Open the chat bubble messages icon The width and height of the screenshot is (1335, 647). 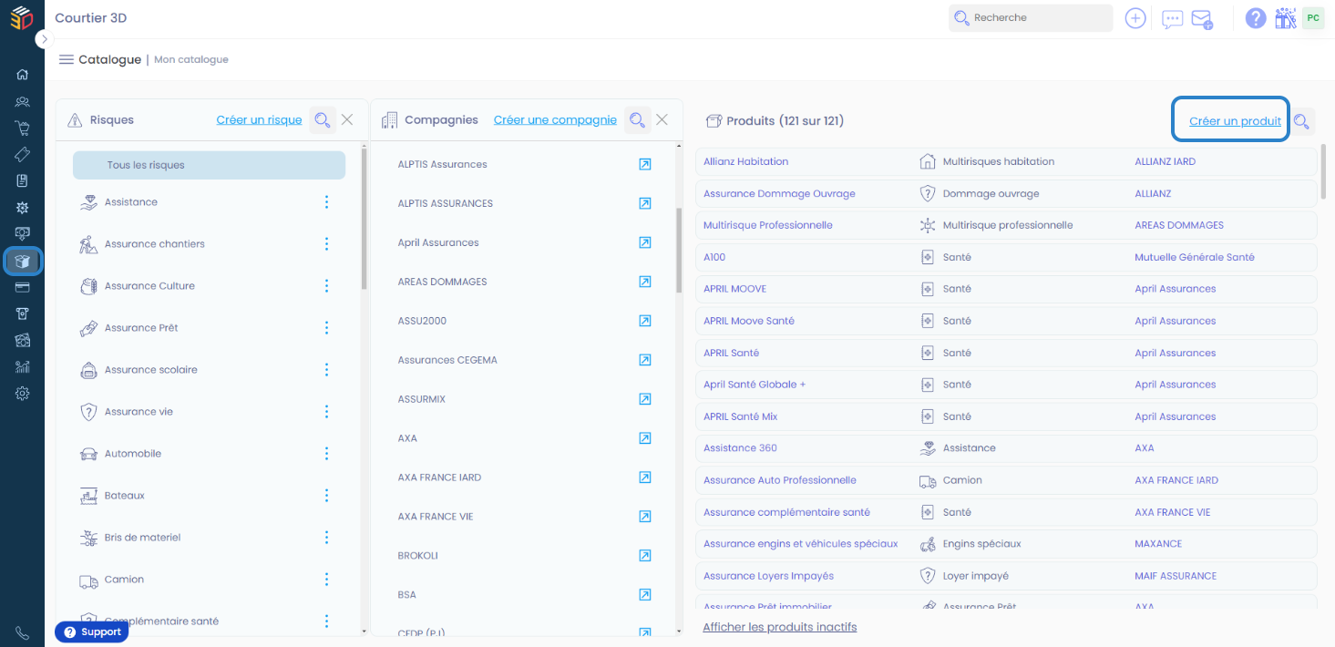click(x=1173, y=19)
